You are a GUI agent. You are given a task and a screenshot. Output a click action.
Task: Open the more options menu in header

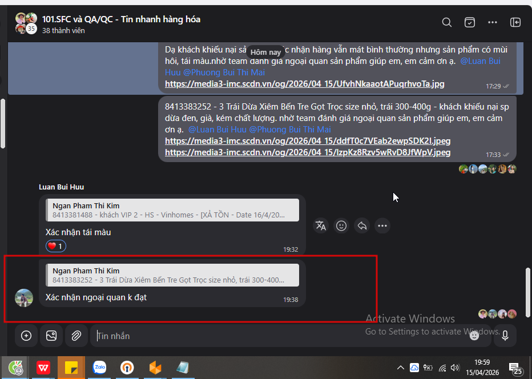coord(492,22)
